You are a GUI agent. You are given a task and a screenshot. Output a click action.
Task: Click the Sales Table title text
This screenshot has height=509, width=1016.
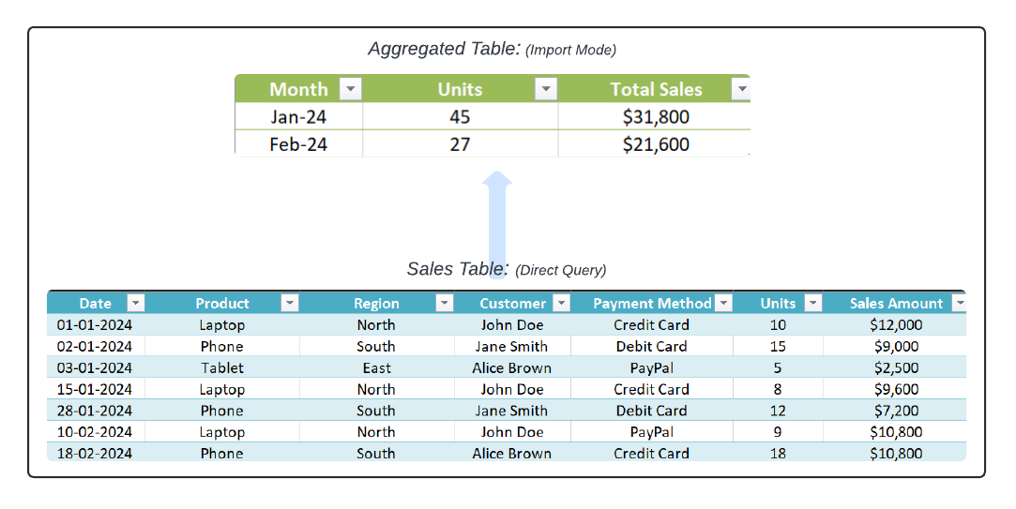click(x=458, y=269)
